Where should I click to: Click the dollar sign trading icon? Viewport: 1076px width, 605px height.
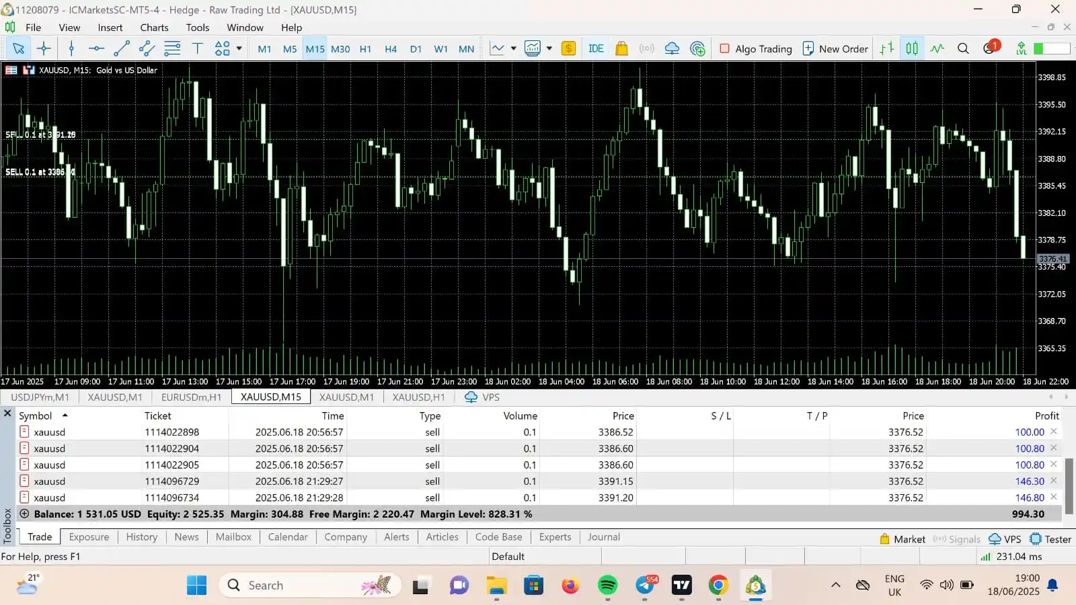(569, 48)
